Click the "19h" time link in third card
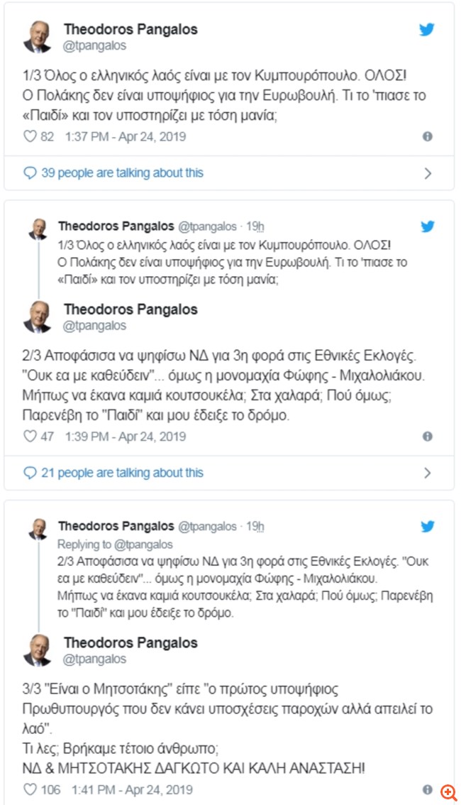 tap(255, 526)
